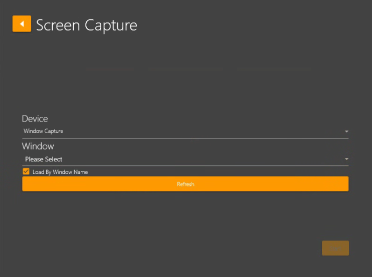Click the 'Screen Capture' page title
This screenshot has width=372, height=277.
click(86, 25)
